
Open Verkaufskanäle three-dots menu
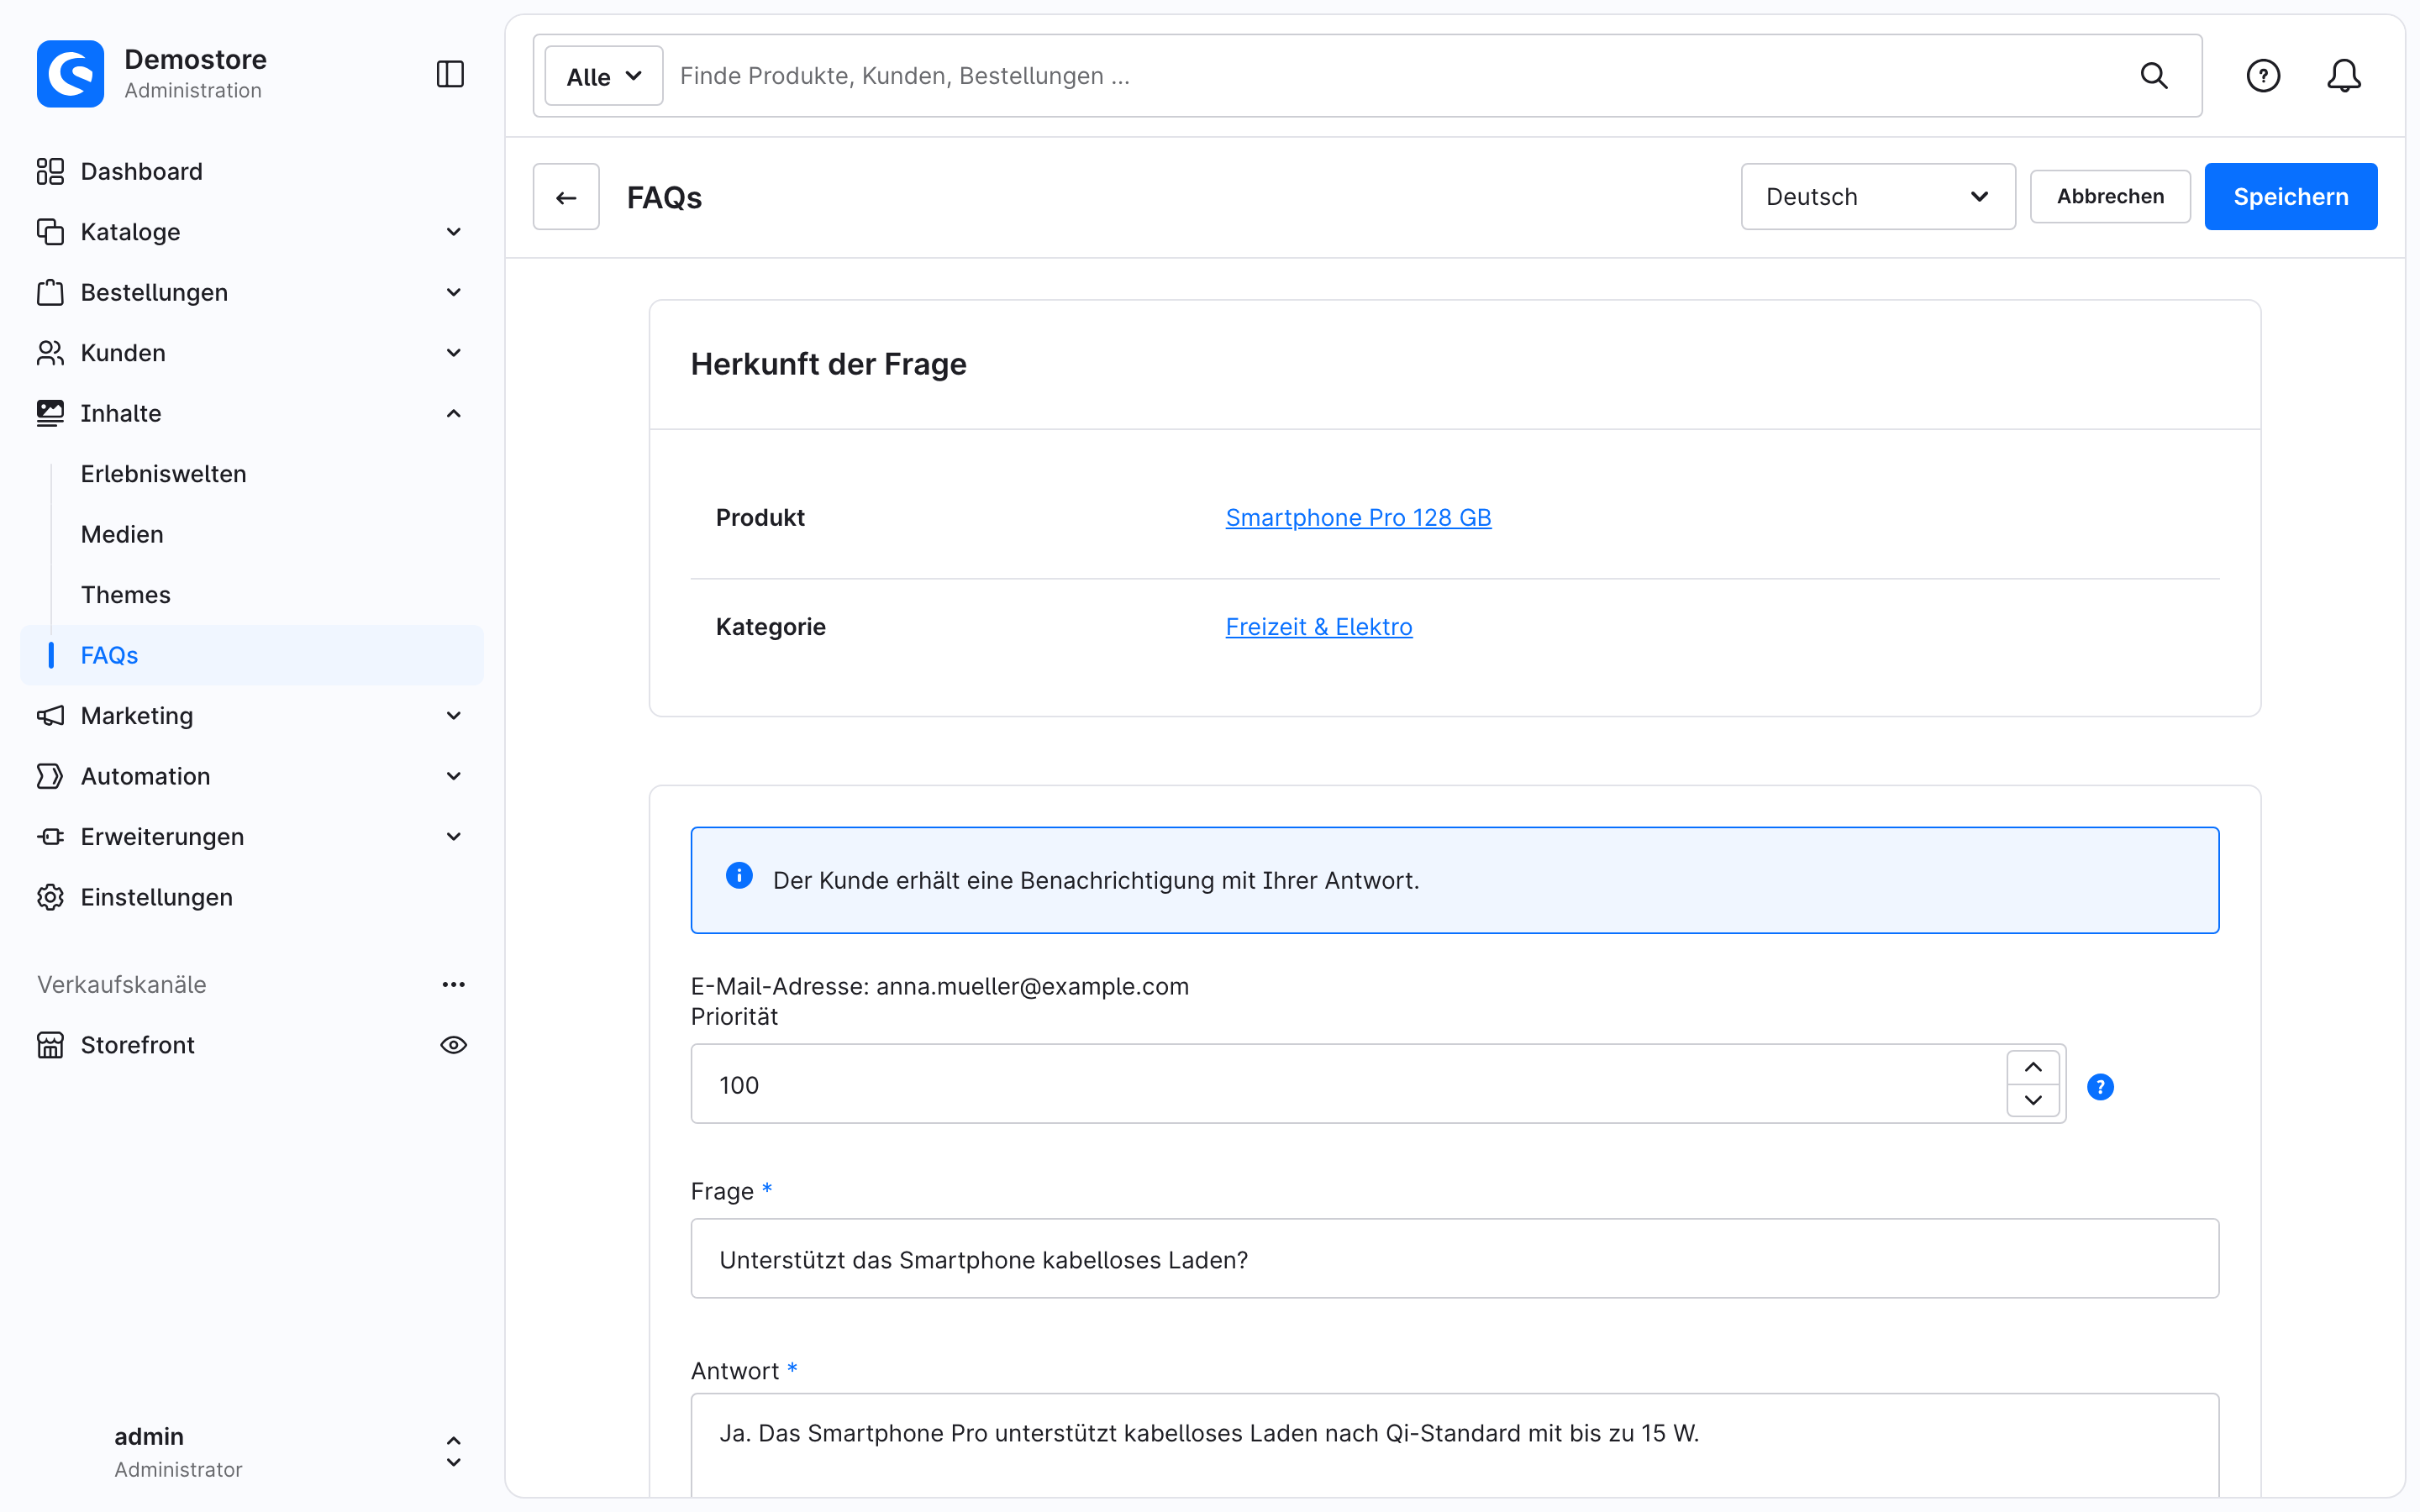click(453, 985)
